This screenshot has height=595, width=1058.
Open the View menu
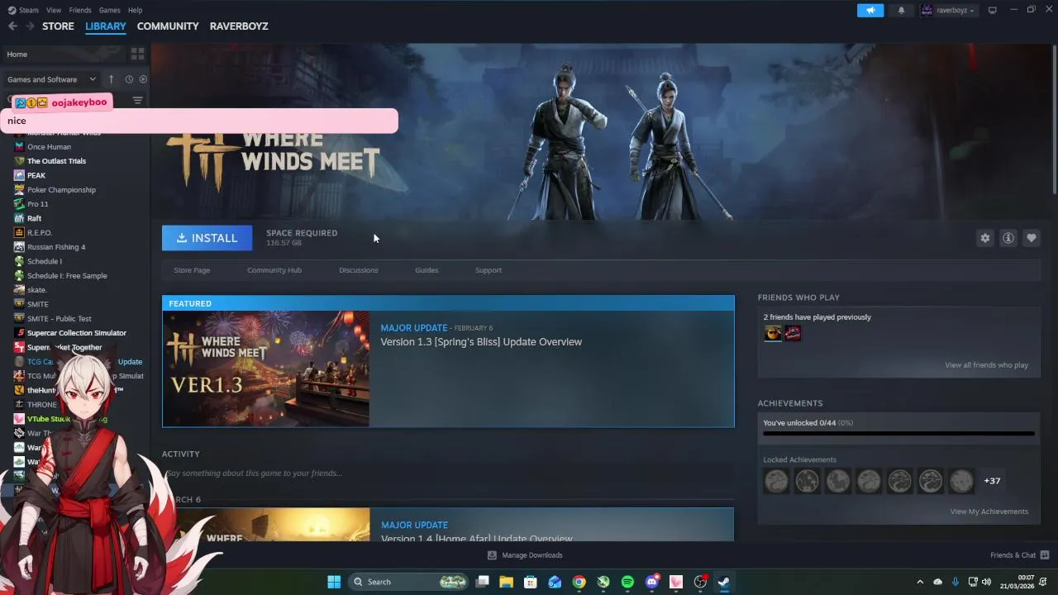coord(54,10)
